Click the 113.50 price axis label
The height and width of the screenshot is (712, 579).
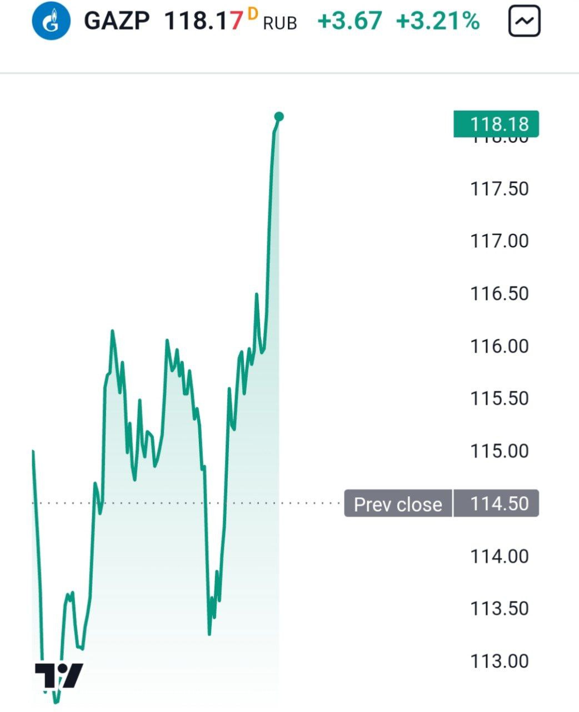click(500, 608)
